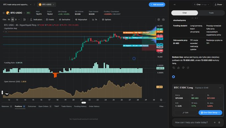This screenshot has width=226, height=128.
Task: Click the blue event marker on chart
Action: pos(134,58)
